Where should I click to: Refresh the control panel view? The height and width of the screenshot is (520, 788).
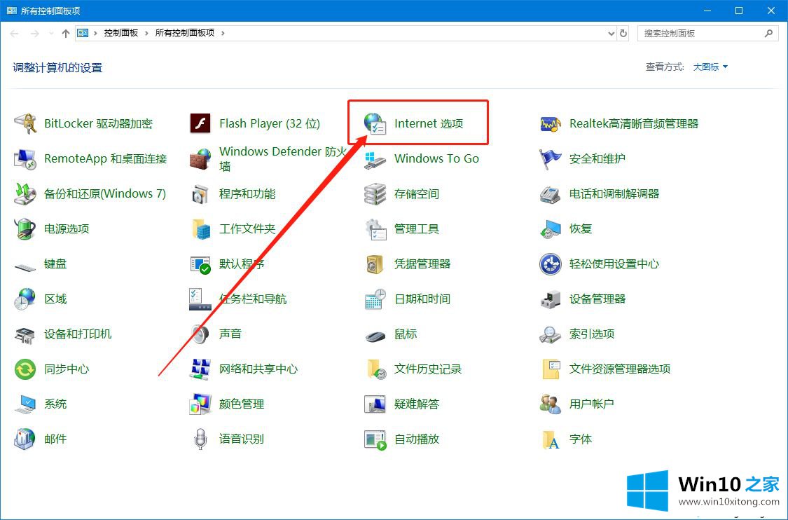(x=623, y=33)
